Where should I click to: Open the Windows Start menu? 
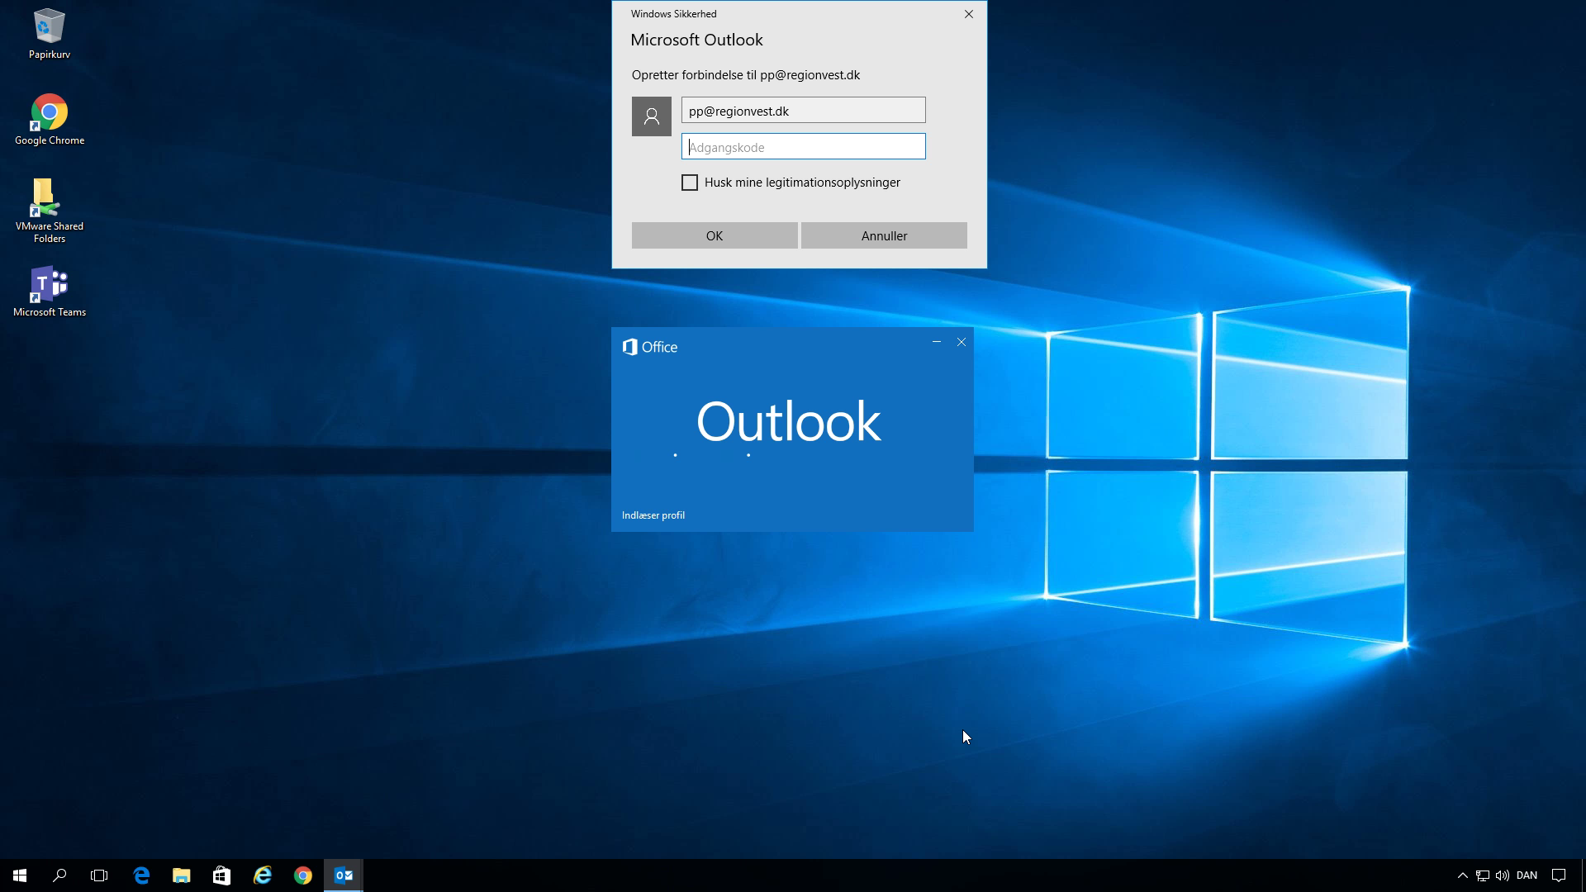[20, 875]
